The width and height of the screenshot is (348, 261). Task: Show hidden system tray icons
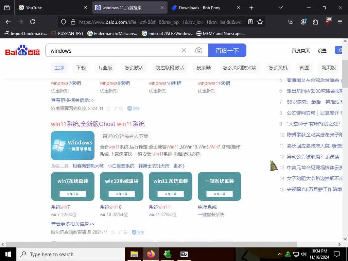coord(280,254)
